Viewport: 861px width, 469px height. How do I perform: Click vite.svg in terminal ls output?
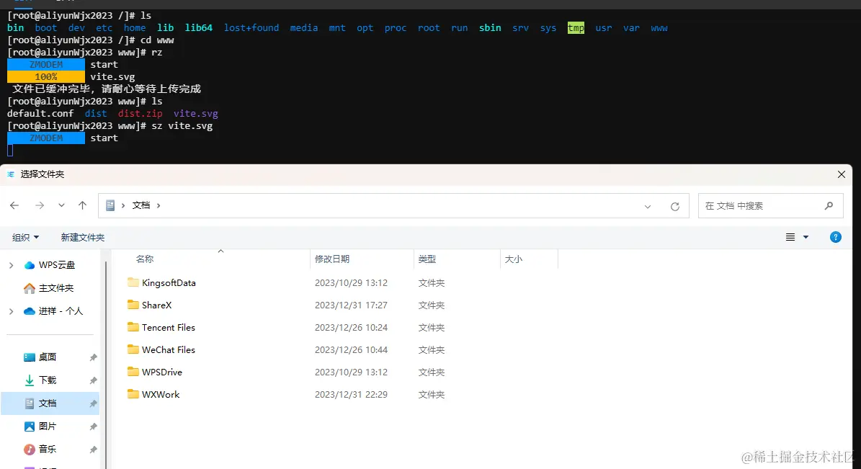pyautogui.click(x=195, y=114)
